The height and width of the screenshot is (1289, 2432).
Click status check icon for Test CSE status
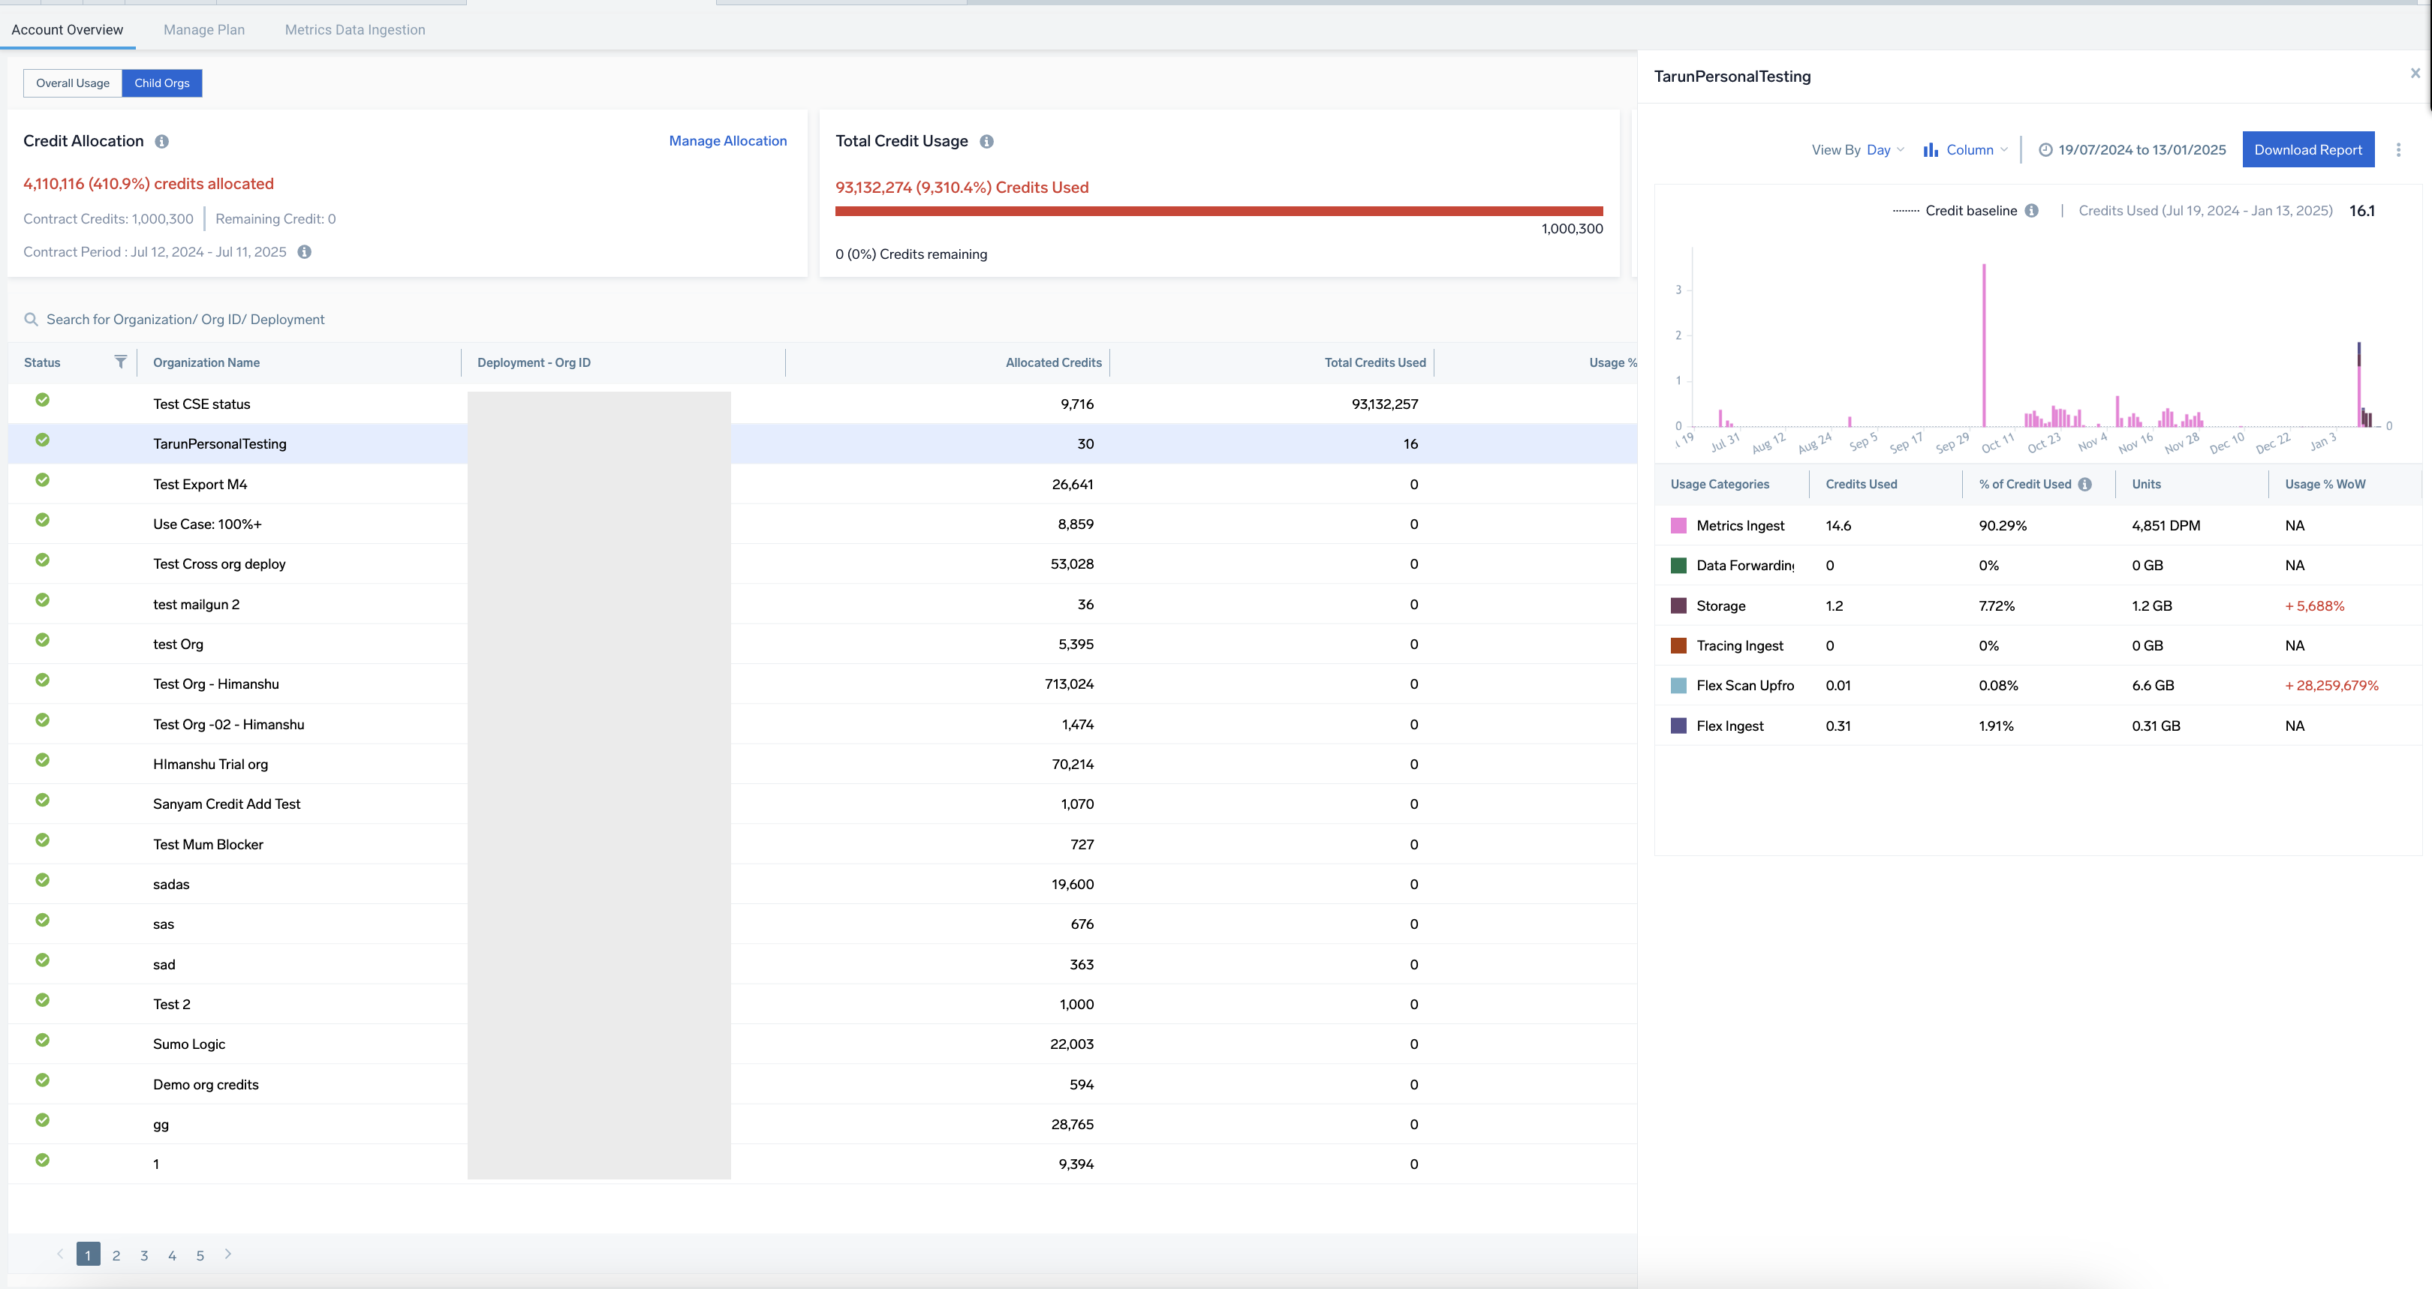click(x=43, y=400)
